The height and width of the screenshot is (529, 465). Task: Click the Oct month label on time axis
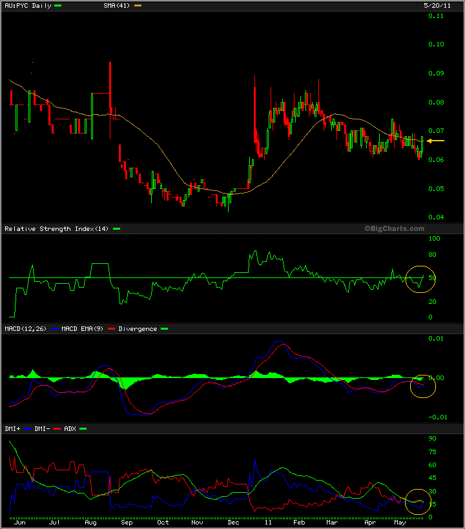tap(163, 523)
